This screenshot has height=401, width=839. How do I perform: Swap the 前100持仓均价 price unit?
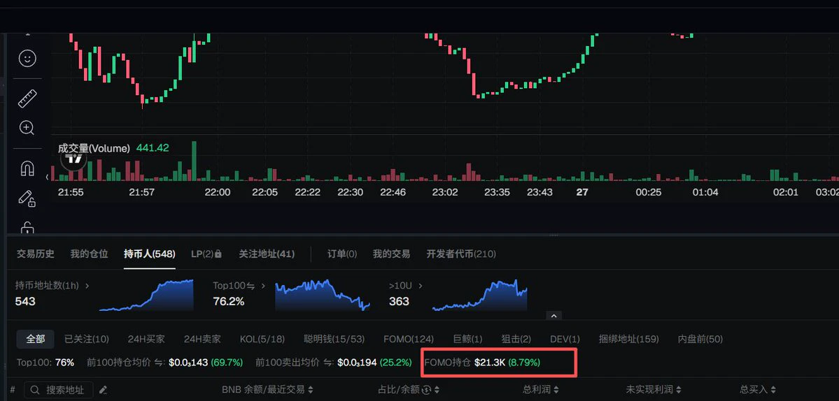coord(159,363)
